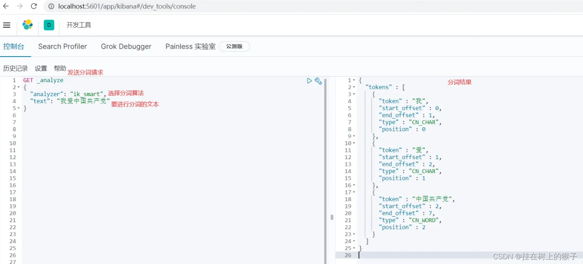Open the Painless 实验室 tab
583x264 pixels.
point(190,46)
